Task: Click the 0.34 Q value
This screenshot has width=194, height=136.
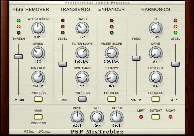Action: coord(156,37)
